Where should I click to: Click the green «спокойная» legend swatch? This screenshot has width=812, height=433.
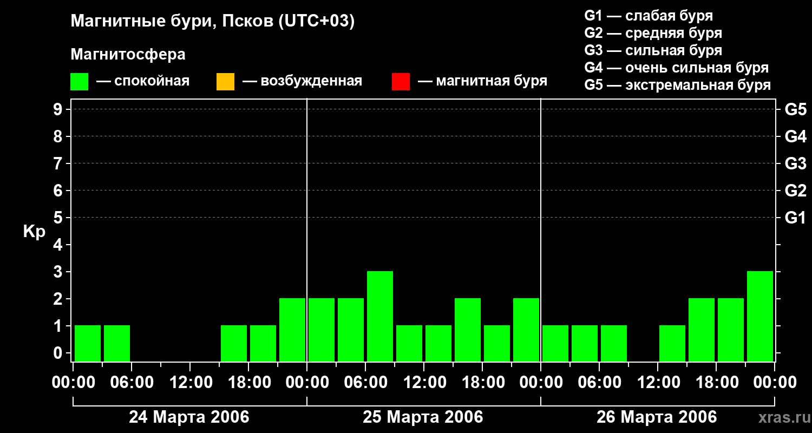coord(80,82)
